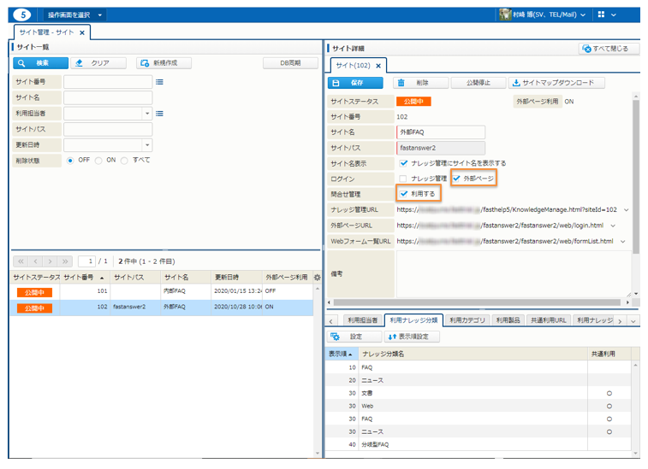Image resolution: width=648 pixels, height=469 pixels.
Task: Switch to the 利用カテゴリ tab
Action: [x=467, y=320]
